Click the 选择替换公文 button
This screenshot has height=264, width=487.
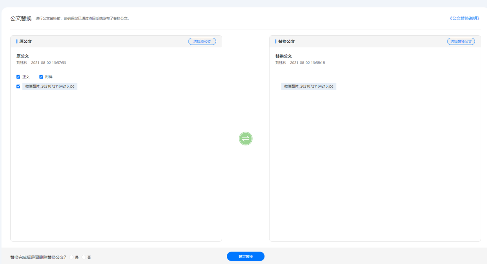click(x=461, y=41)
